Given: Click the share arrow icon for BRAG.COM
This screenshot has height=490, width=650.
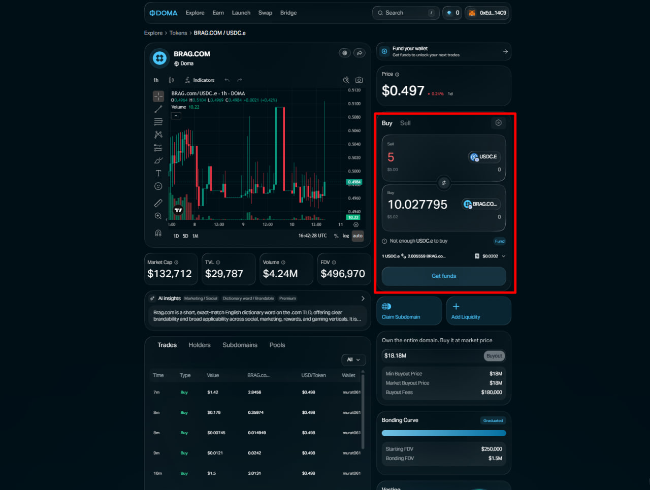Looking at the screenshot, I should (360, 53).
